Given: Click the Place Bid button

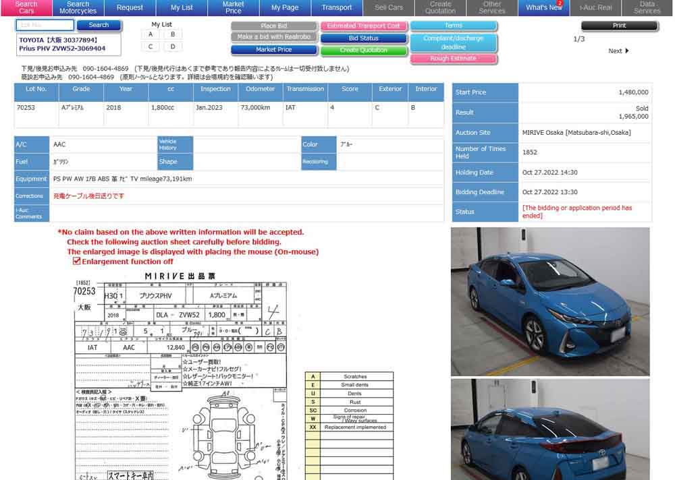Looking at the screenshot, I should tap(274, 26).
